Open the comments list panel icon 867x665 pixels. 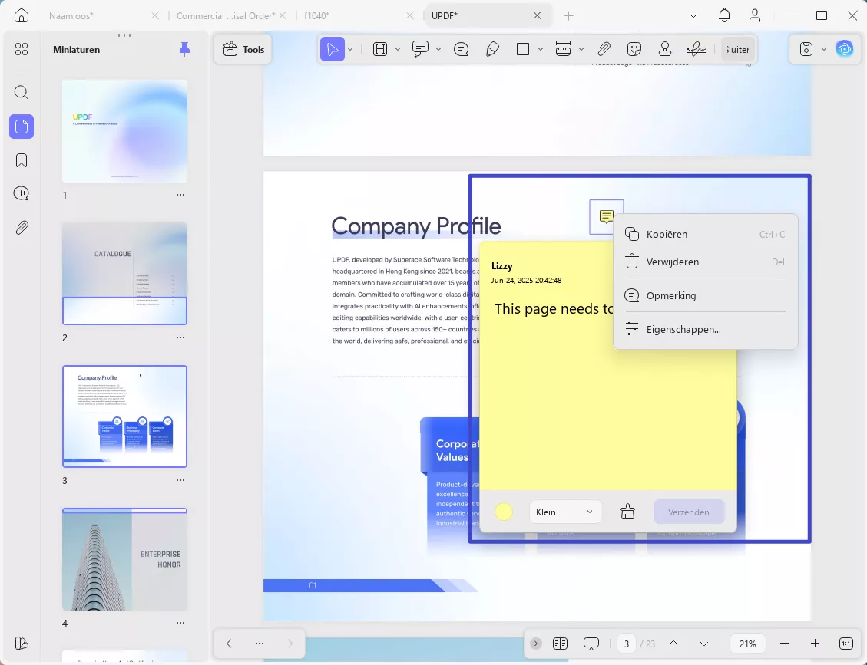click(22, 193)
